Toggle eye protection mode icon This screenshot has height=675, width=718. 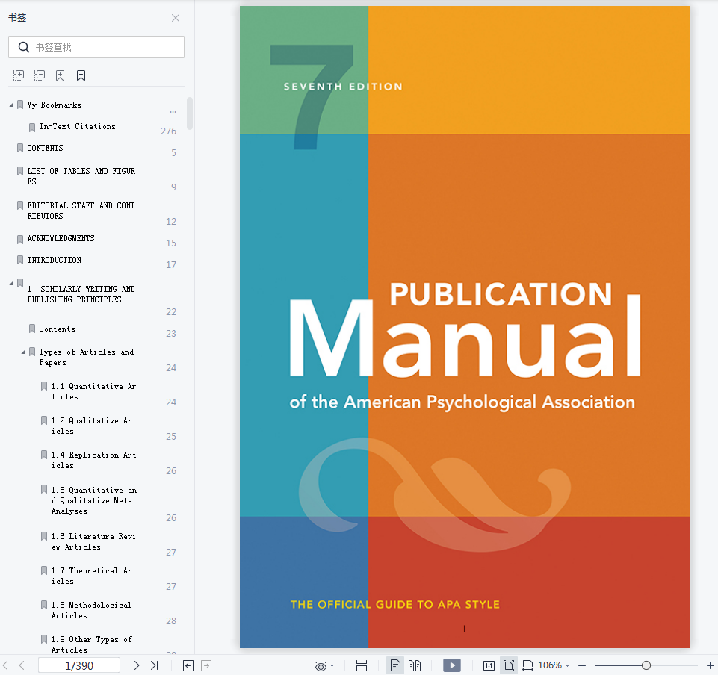(321, 666)
